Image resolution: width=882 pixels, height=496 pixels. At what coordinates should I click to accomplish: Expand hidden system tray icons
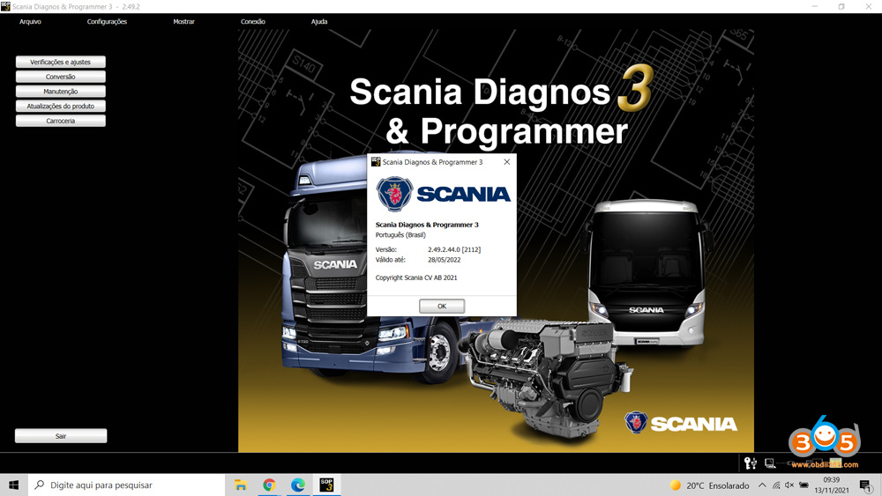762,485
